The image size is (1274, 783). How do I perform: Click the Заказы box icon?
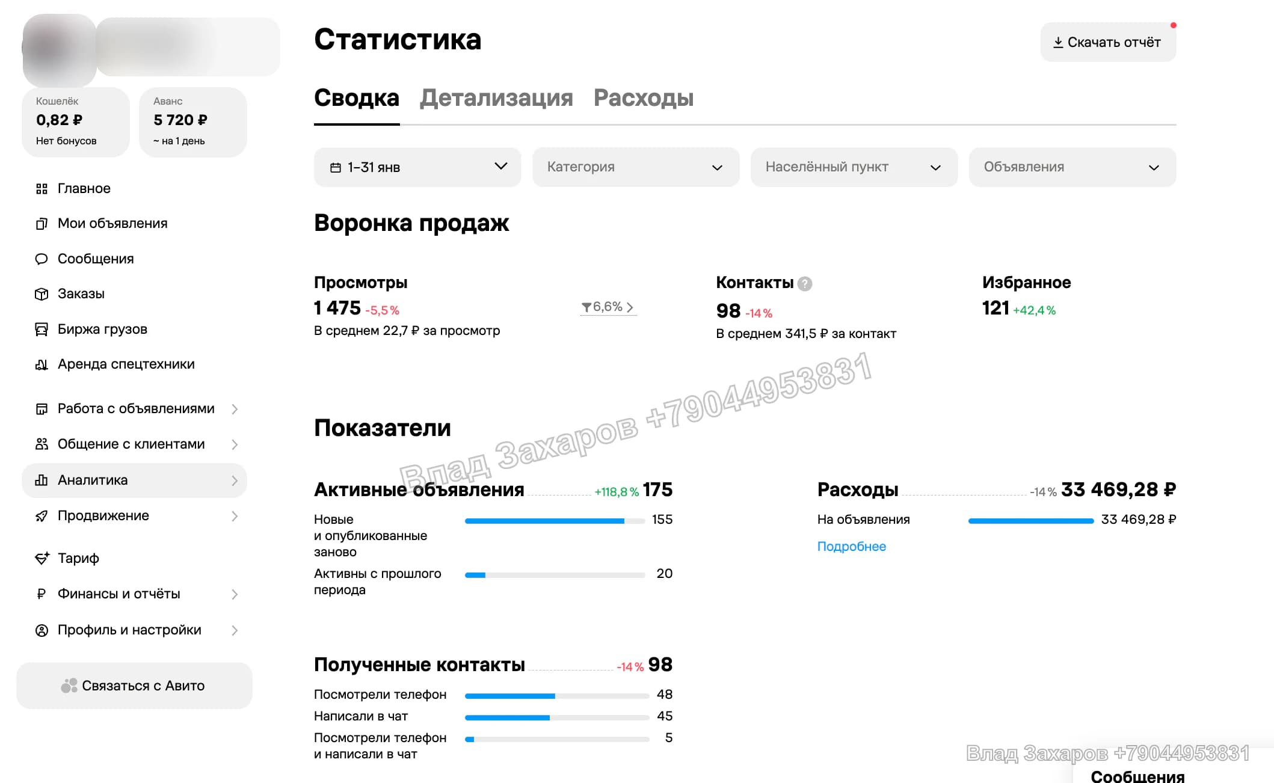(42, 294)
